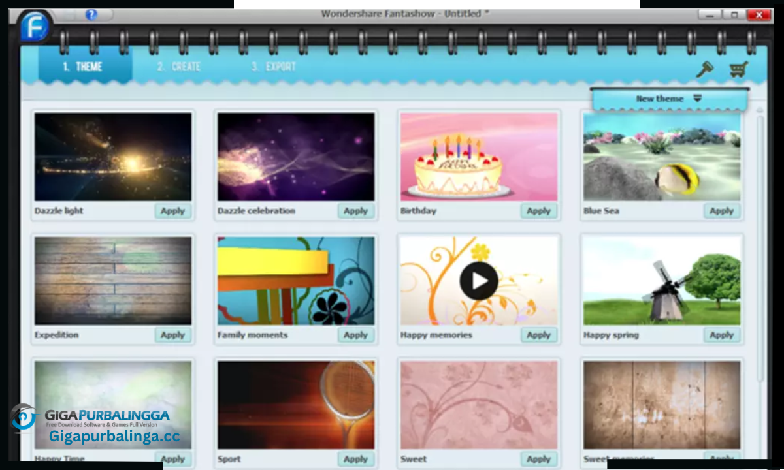The image size is (784, 470).
Task: Apply the Dazzle celebration theme
Action: point(356,211)
